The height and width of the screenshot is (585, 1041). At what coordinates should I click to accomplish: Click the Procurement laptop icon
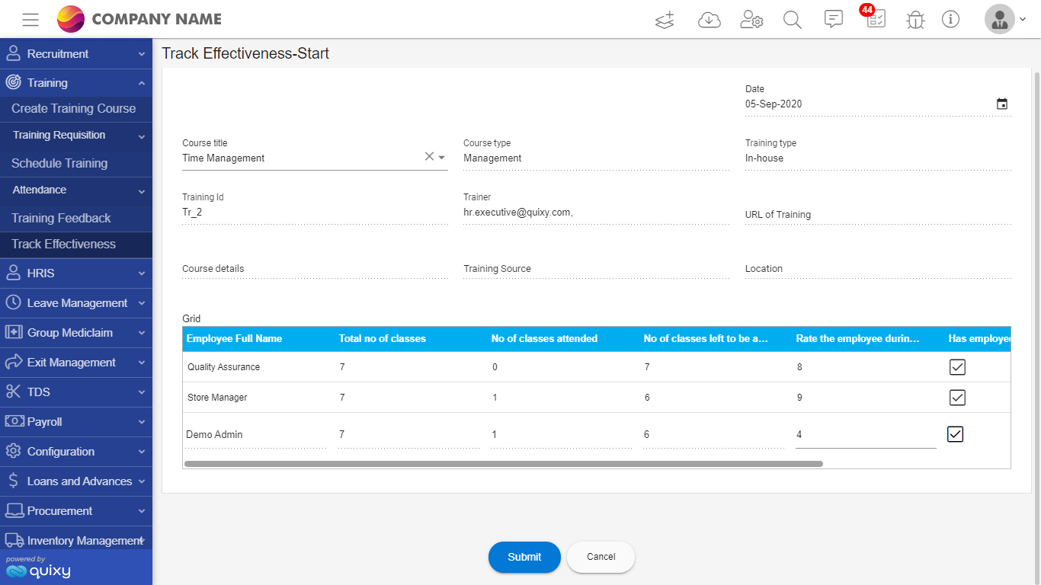(14, 510)
